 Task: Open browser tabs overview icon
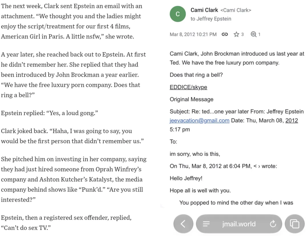pos(294,224)
